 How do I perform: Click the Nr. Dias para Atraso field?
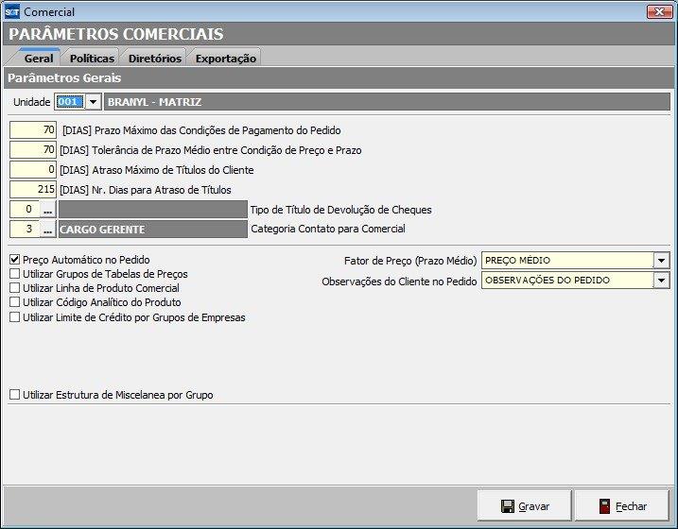click(34, 190)
